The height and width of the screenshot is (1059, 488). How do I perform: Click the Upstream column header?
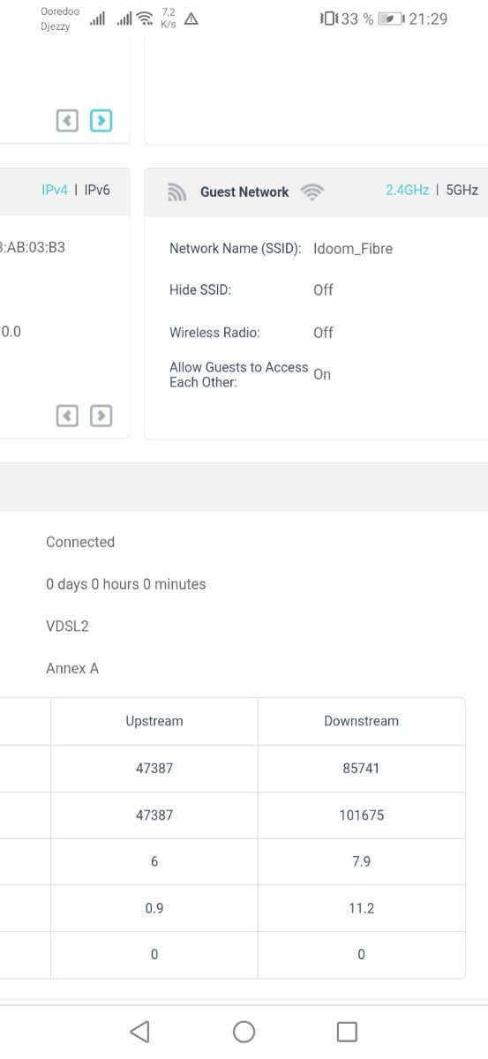tap(154, 721)
